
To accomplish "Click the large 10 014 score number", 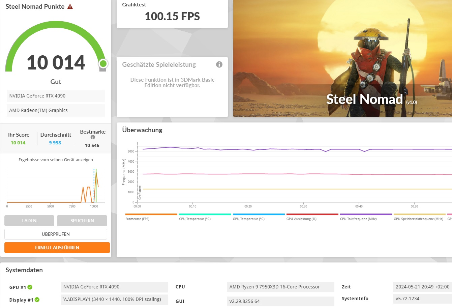I will point(56,63).
